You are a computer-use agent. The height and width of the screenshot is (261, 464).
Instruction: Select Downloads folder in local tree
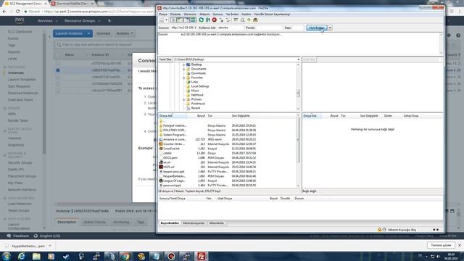[198, 73]
